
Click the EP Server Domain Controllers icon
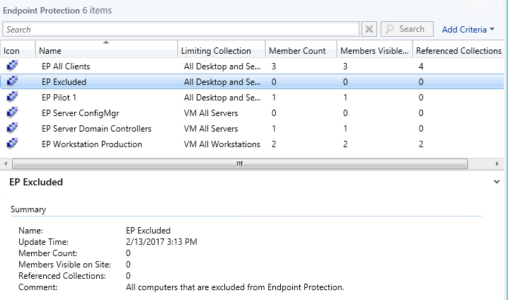12,129
